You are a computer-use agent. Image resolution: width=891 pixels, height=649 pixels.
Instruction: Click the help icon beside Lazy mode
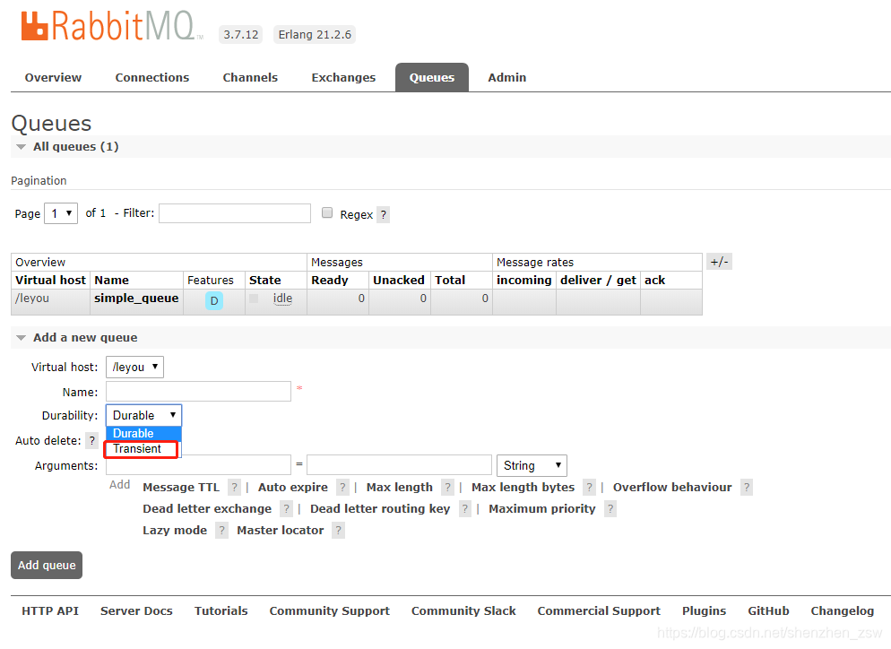pos(221,530)
